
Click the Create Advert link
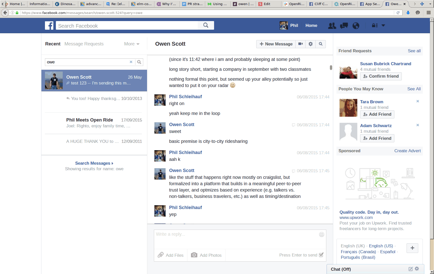(407, 151)
